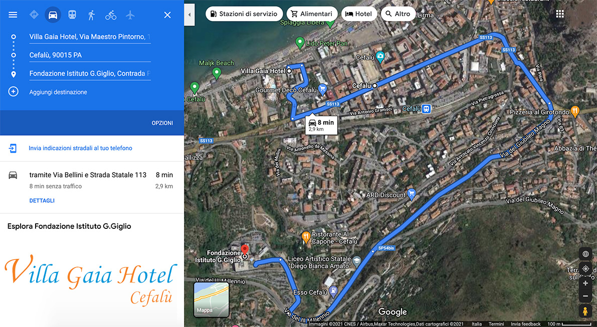Select the driving car travel mode
Screen dimensions: 597x327
pyautogui.click(x=53, y=15)
